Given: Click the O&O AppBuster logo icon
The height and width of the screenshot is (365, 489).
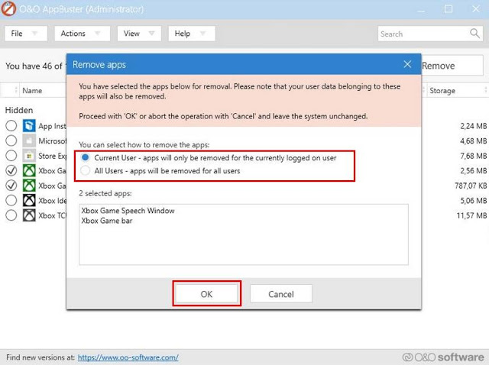Looking at the screenshot, I should click(8, 8).
